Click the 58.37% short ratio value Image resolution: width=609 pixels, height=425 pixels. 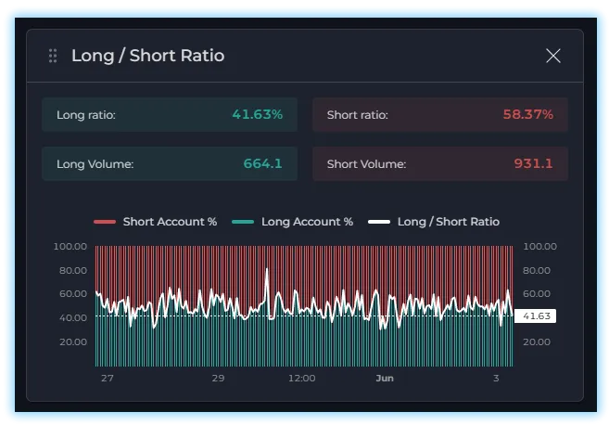click(x=527, y=115)
